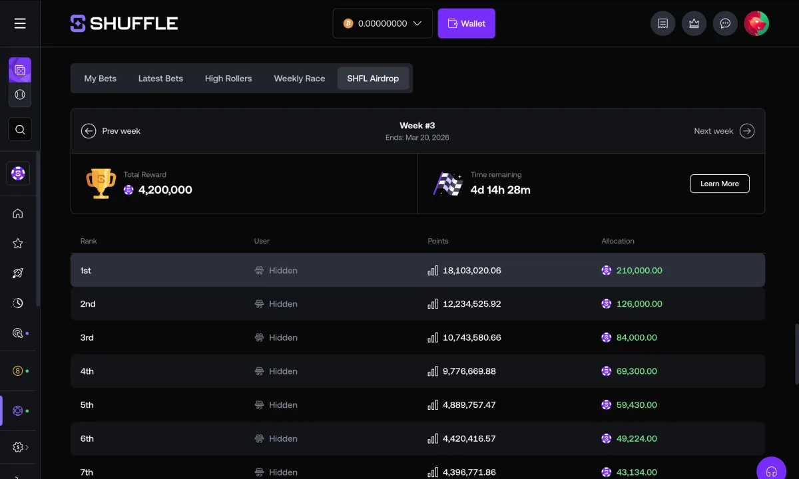The width and height of the screenshot is (799, 479).
Task: Click the Wallet button
Action: pos(466,23)
